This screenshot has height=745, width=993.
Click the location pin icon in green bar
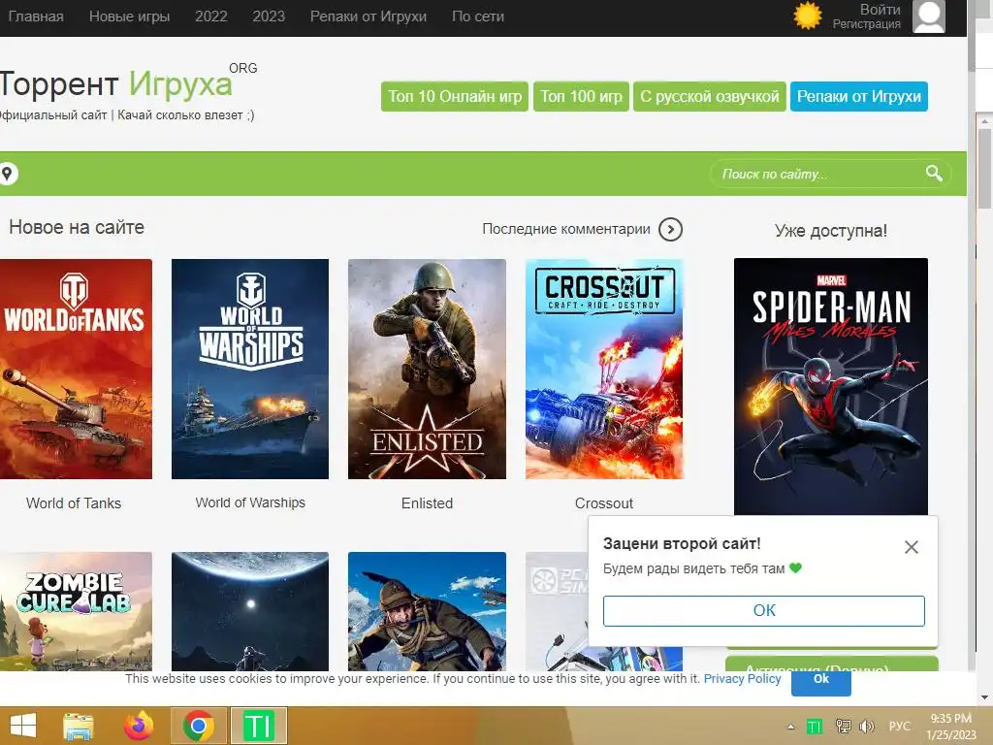(7, 173)
